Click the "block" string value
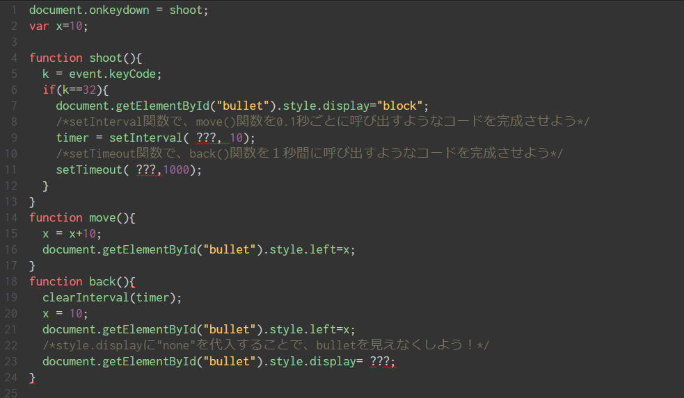This screenshot has height=398, width=684. [400, 106]
